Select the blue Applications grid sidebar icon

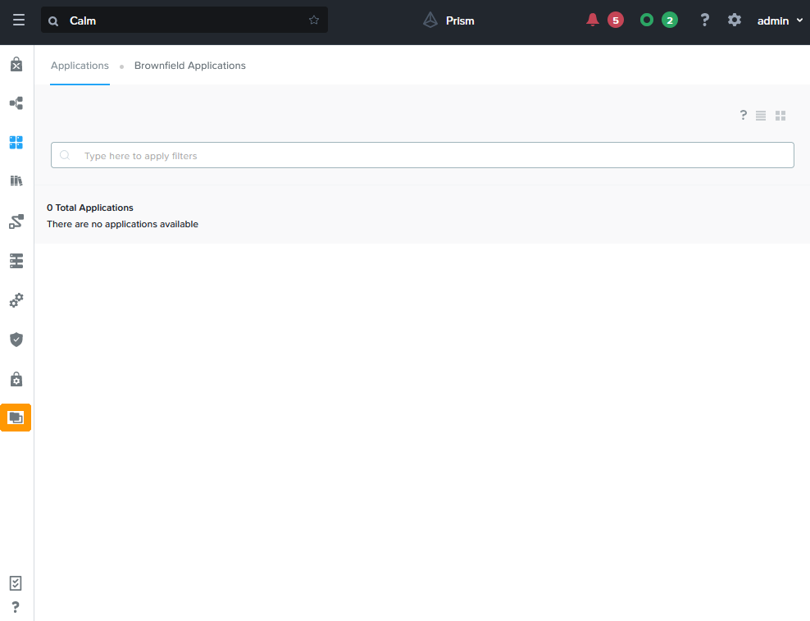(x=16, y=143)
